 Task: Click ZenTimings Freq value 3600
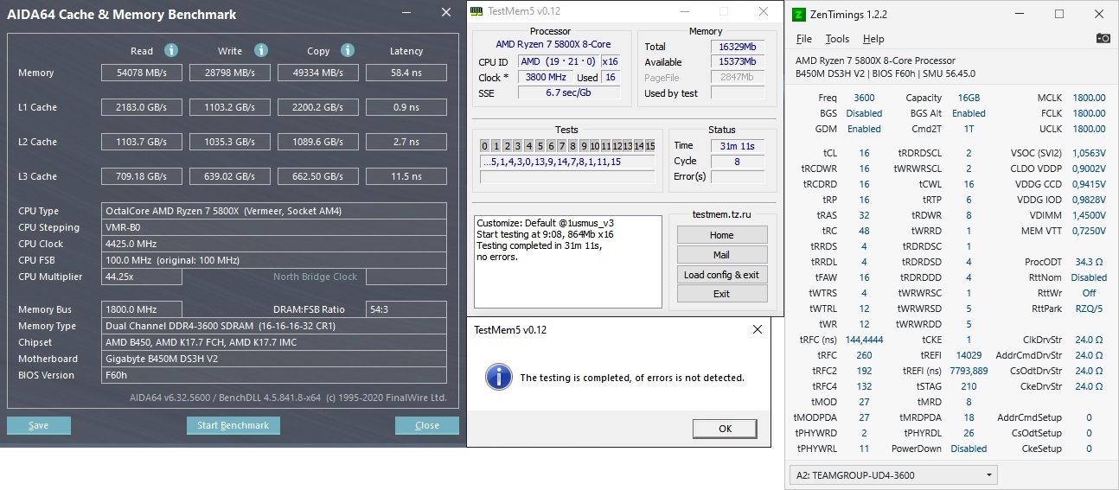864,98
